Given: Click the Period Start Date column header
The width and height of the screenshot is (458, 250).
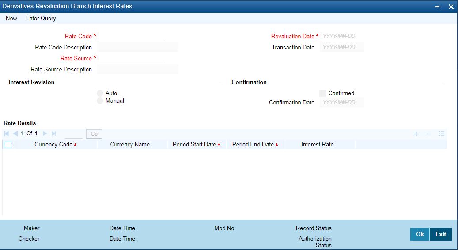Looking at the screenshot, I should point(197,144).
